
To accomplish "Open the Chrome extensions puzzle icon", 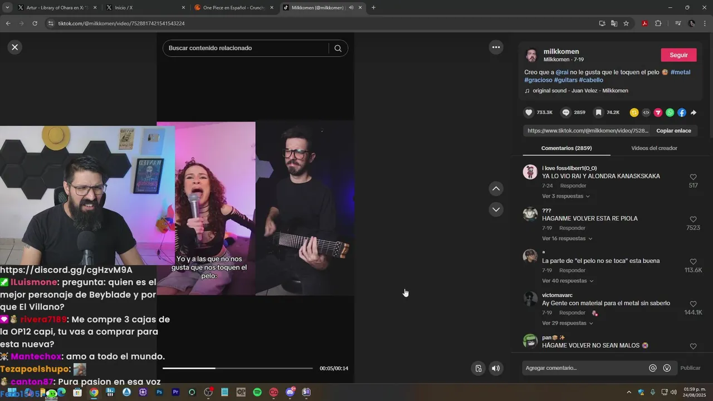I will point(658,23).
